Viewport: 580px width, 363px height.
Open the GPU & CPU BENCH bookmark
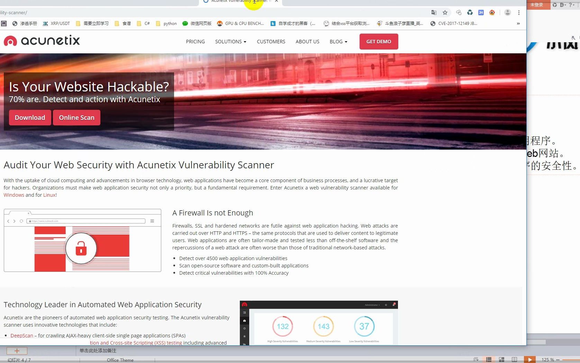tap(241, 24)
